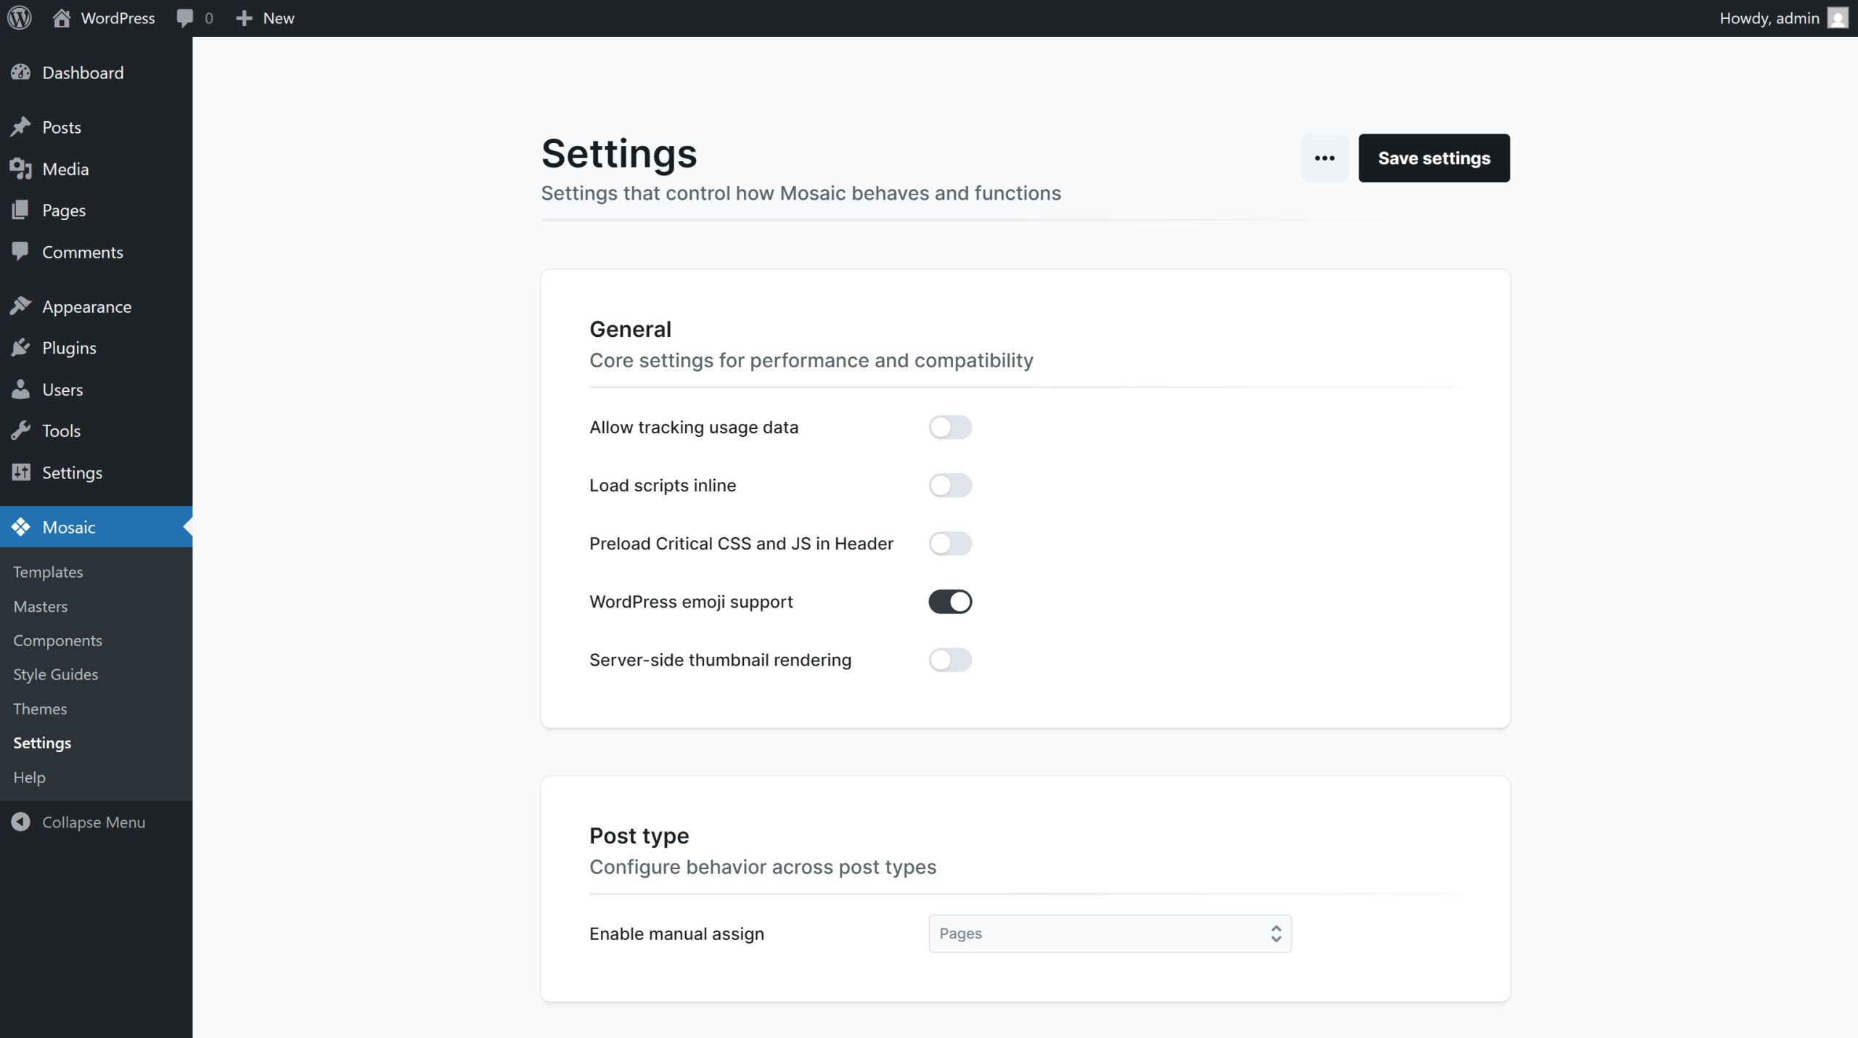Open the three-dots more options menu
The image size is (1858, 1038).
point(1325,158)
